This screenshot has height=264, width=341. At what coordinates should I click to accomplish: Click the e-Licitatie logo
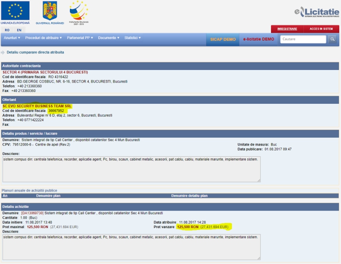[317, 12]
